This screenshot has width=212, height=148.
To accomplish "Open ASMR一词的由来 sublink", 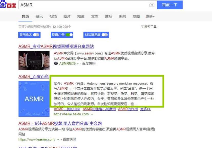I will pos(67,109).
